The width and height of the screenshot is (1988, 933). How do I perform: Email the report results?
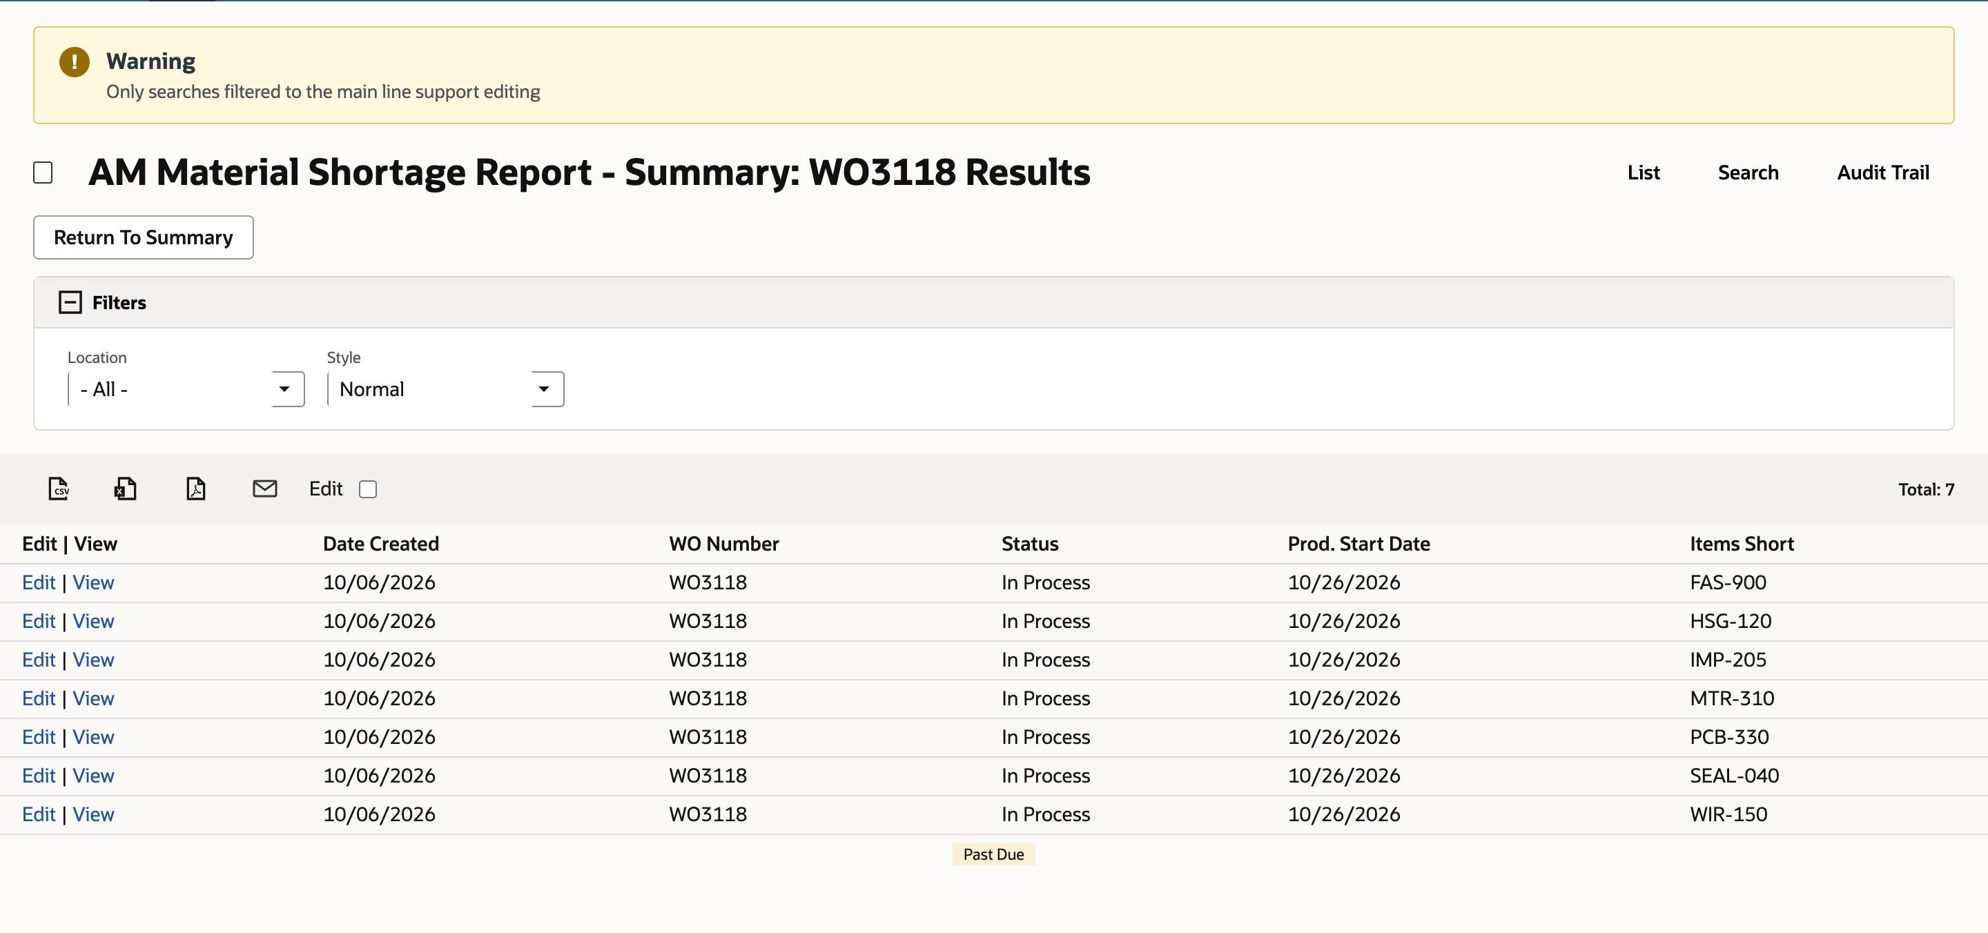coord(264,489)
